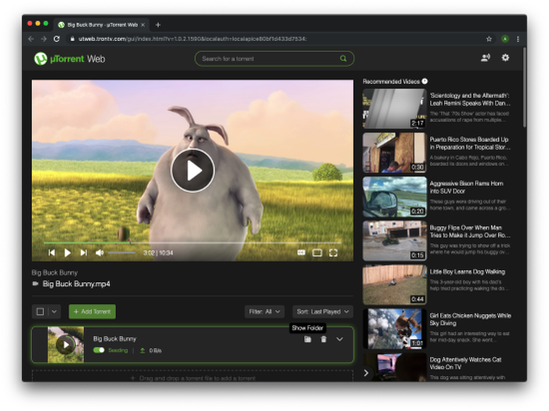Open the feedback speaker icon in the header
Screen dimensions: 549x411
(485, 58)
